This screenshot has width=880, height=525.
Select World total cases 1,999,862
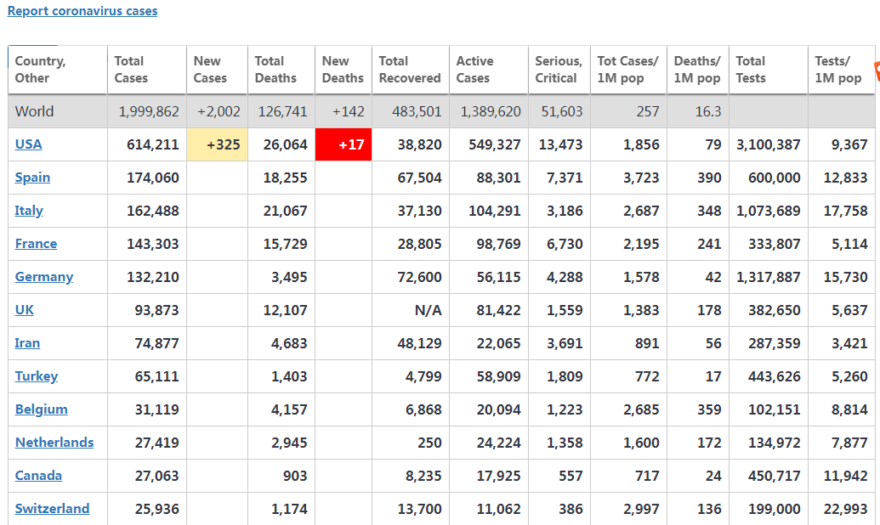pyautogui.click(x=147, y=111)
